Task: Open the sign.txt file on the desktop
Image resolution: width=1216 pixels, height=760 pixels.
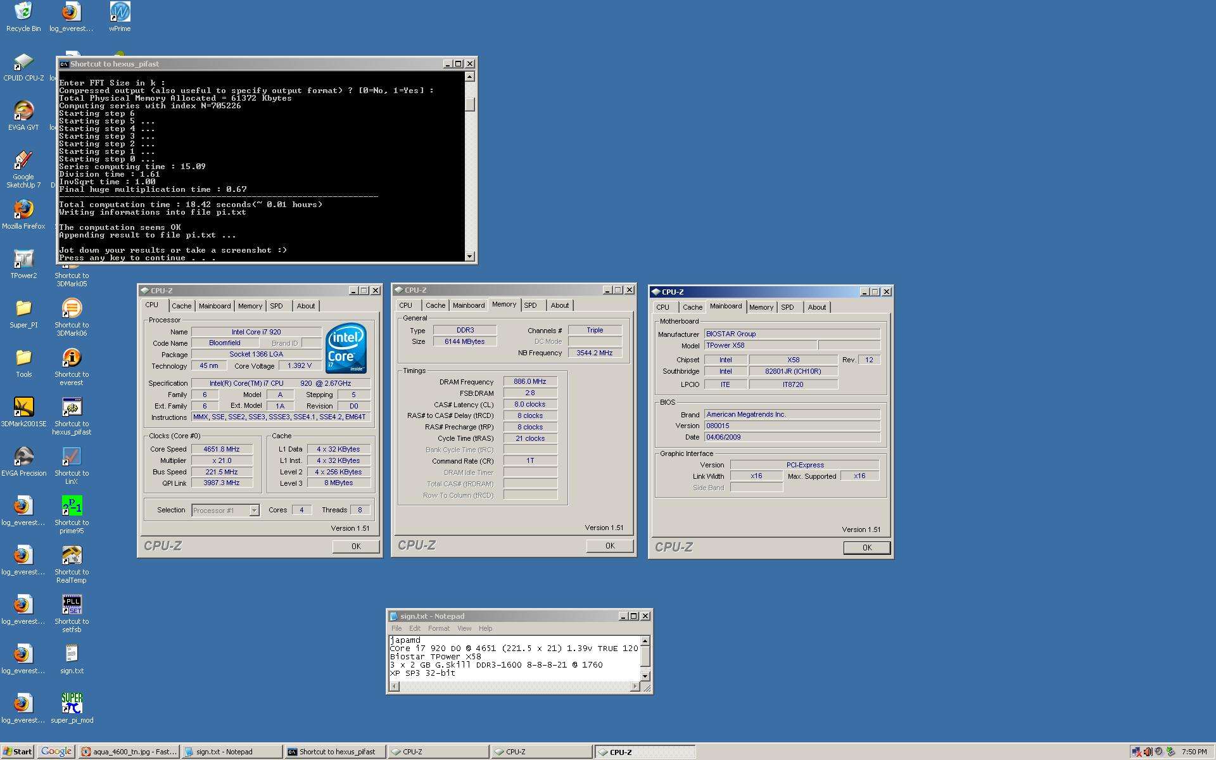Action: coord(72,659)
